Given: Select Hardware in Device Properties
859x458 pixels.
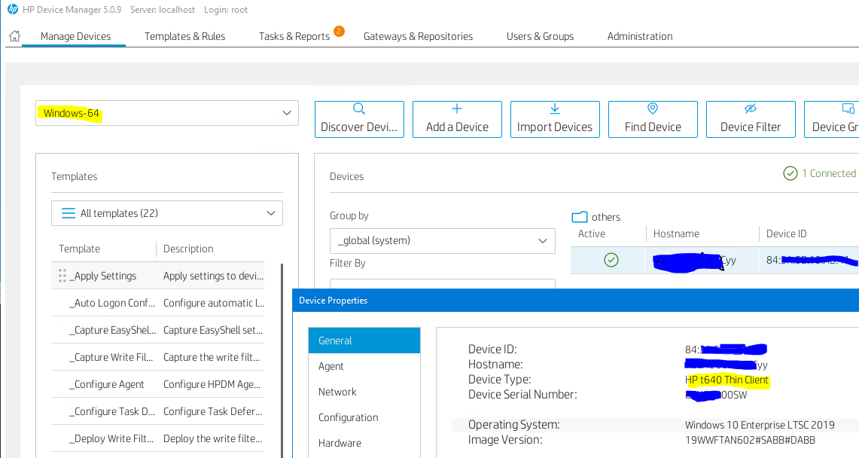Looking at the screenshot, I should tap(364, 443).
